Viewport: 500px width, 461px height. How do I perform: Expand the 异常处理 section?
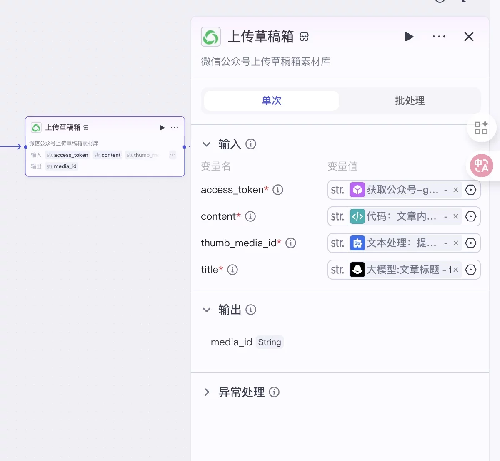point(206,392)
